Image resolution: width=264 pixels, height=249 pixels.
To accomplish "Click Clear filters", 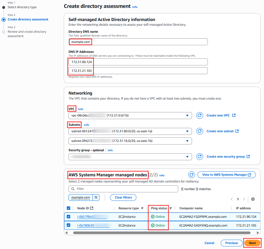I will pyautogui.click(x=123, y=197).
